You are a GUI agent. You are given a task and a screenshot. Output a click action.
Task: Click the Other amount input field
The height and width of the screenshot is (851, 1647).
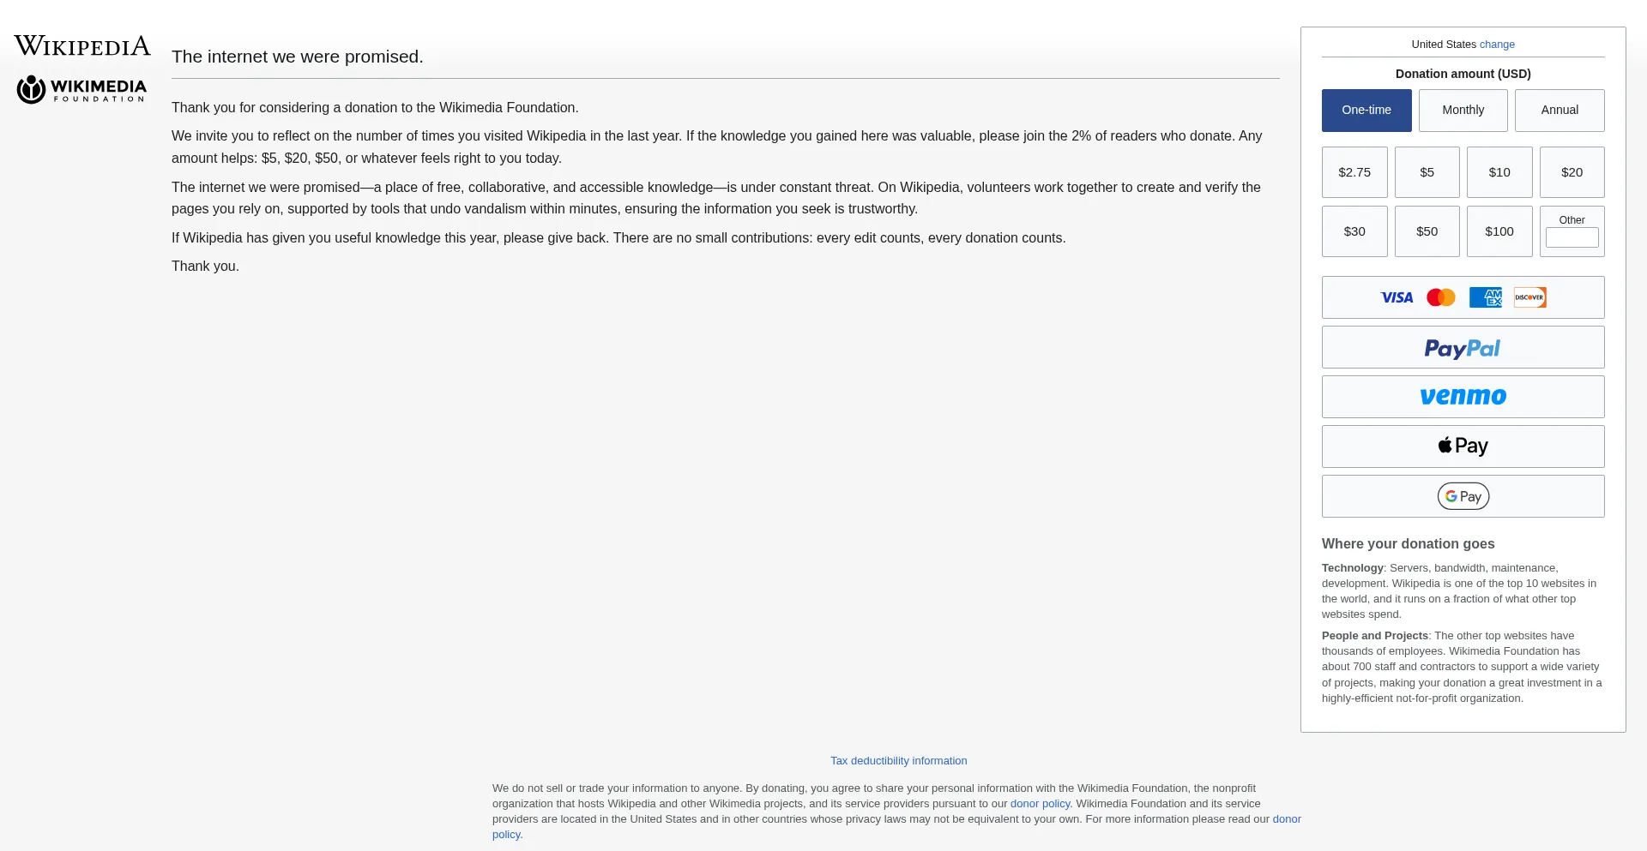point(1572,237)
